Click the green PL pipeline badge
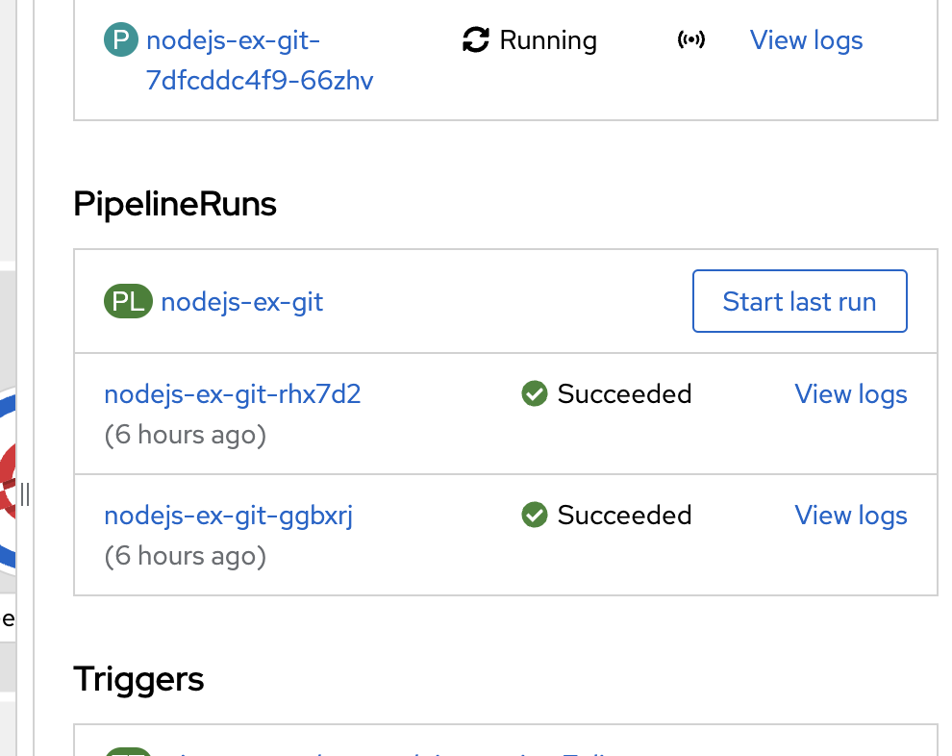This screenshot has height=756, width=952. [128, 301]
